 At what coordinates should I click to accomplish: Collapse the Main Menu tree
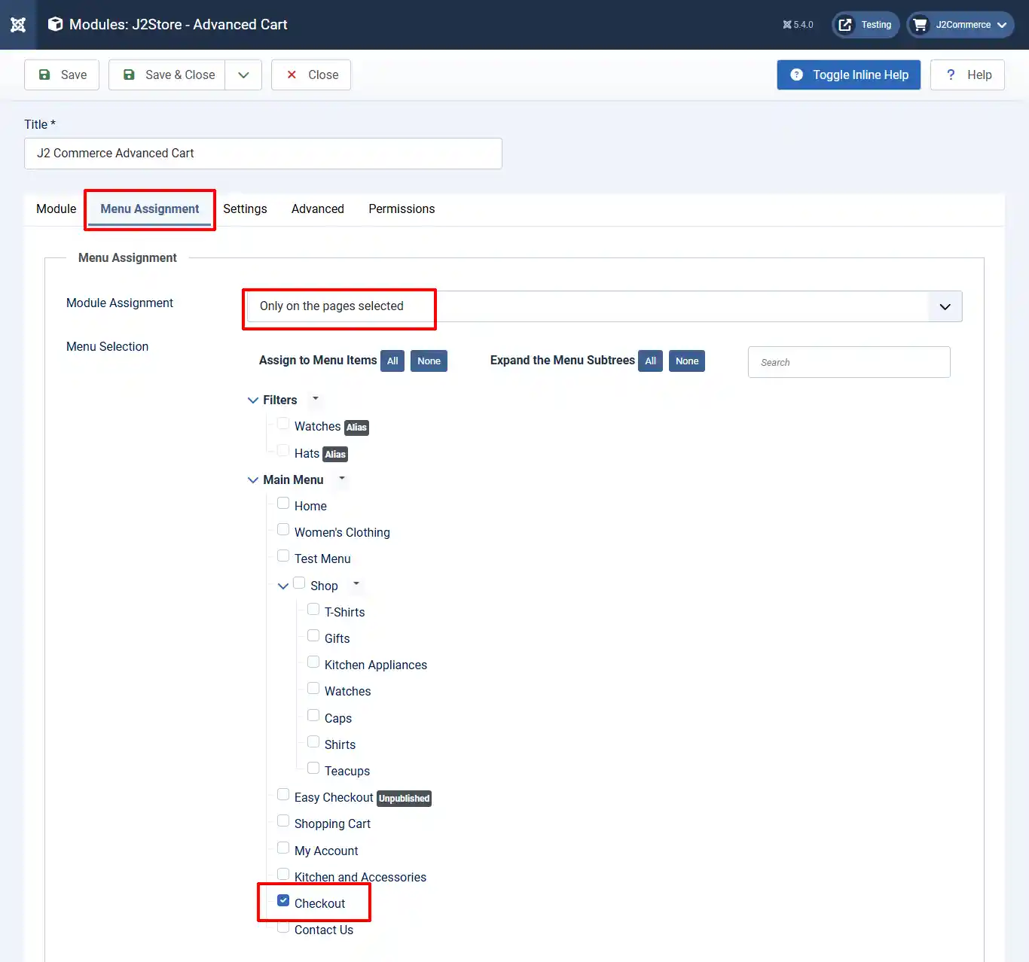[x=253, y=480]
